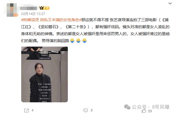Enlarge the attached interview image
This screenshot has height=114, width=175.
pyautogui.click(x=45, y=74)
